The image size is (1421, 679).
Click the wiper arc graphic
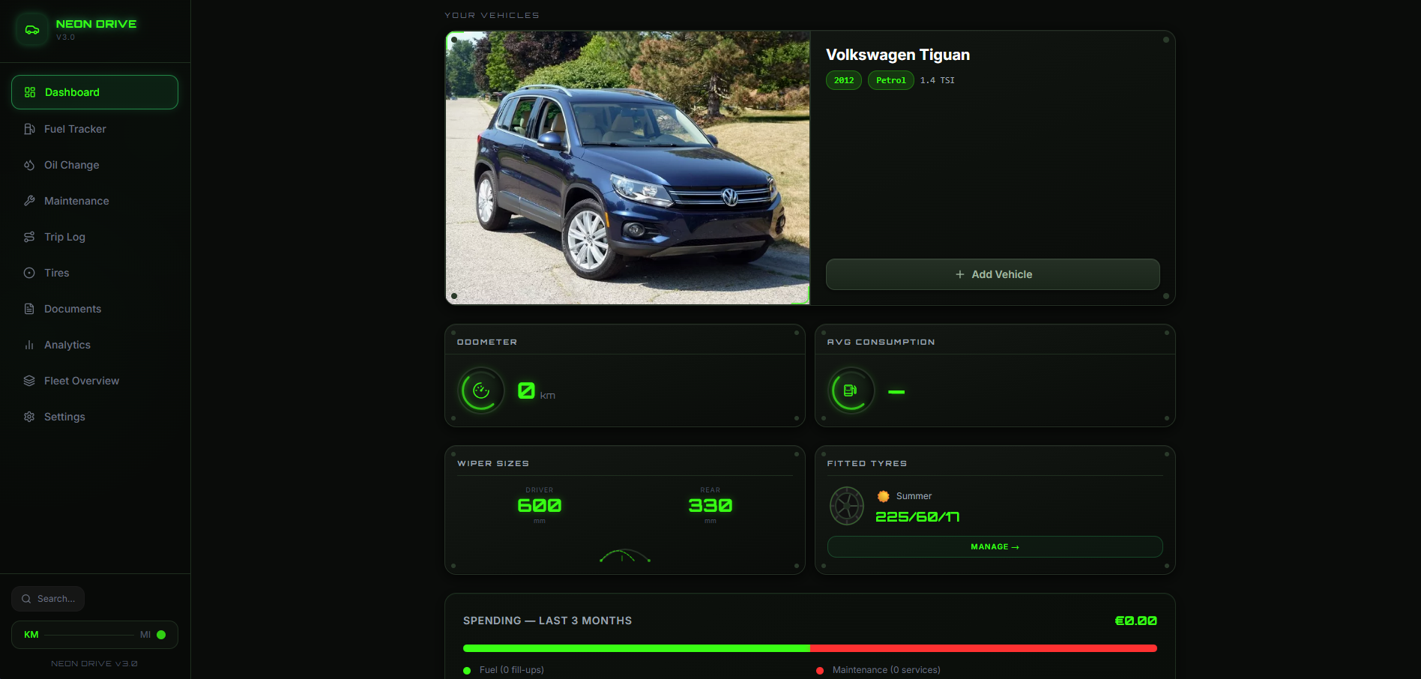(x=624, y=556)
